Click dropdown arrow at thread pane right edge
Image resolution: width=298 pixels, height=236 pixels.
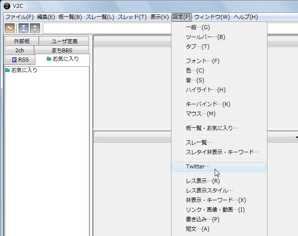pos(297,137)
